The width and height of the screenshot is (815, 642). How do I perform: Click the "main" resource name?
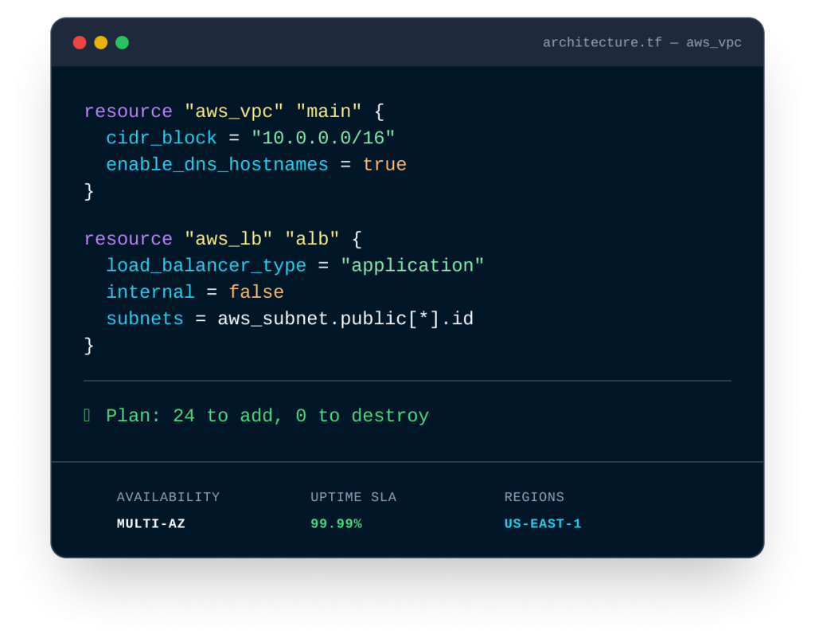(329, 112)
